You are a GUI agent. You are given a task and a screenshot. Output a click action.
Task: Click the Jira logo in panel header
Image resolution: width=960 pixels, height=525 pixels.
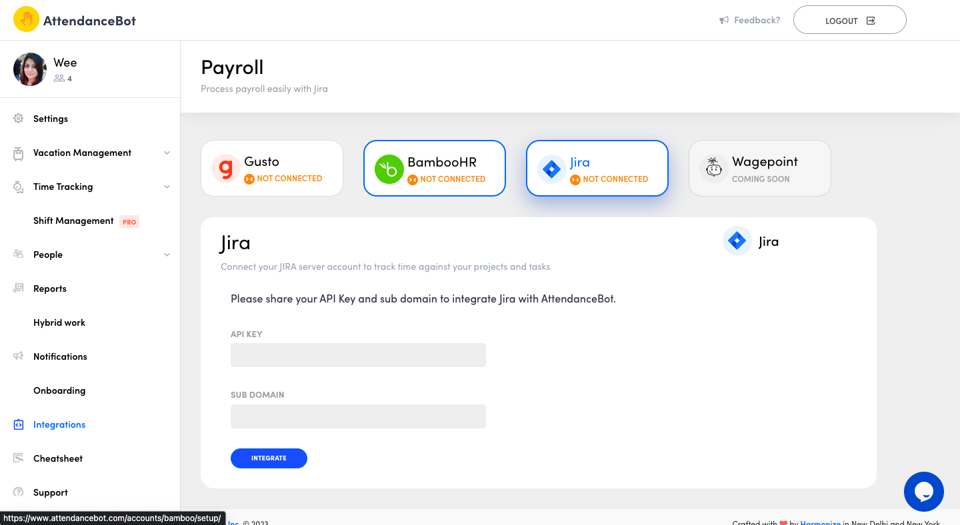point(737,241)
